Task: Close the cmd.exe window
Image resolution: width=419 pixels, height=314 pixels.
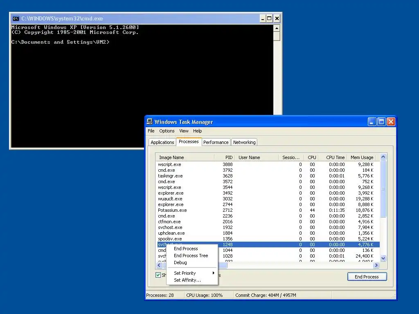Action: click(277, 18)
